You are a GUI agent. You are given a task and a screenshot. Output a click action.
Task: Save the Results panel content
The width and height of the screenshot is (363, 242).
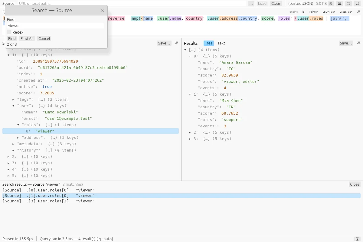tap(346, 43)
